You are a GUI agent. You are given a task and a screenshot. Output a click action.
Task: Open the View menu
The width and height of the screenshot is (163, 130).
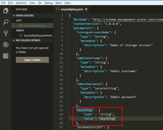click(32, 3)
